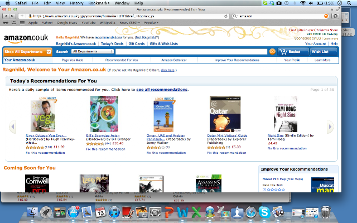The image size is (357, 223).
Task: Click the orange Go search button
Action: 272,52
